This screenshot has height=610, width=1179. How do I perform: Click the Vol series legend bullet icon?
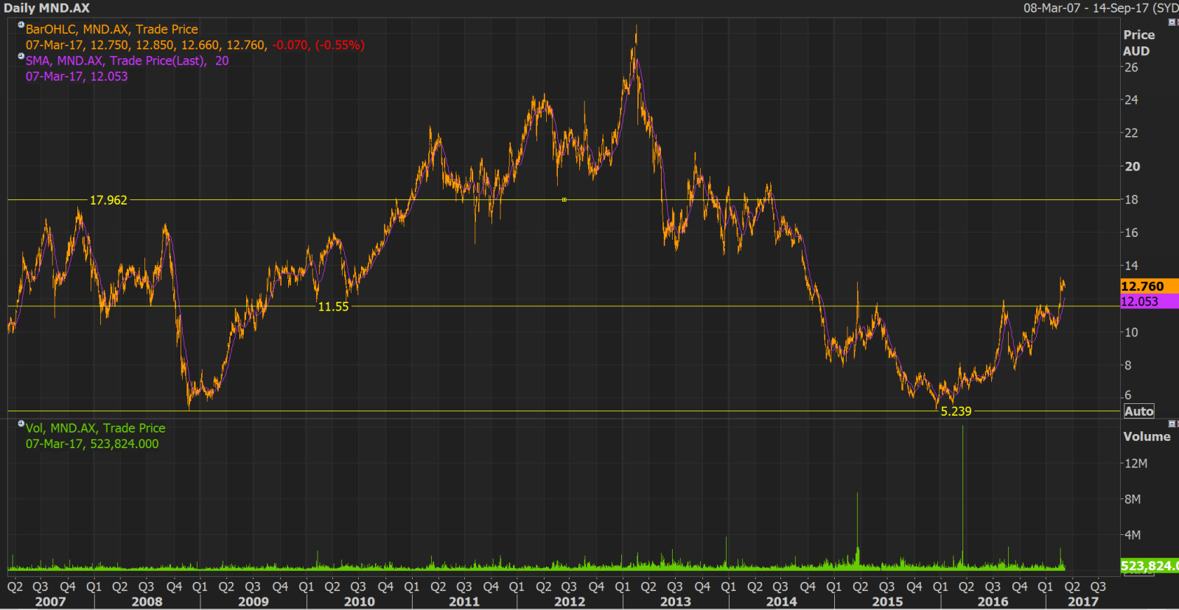(x=21, y=423)
